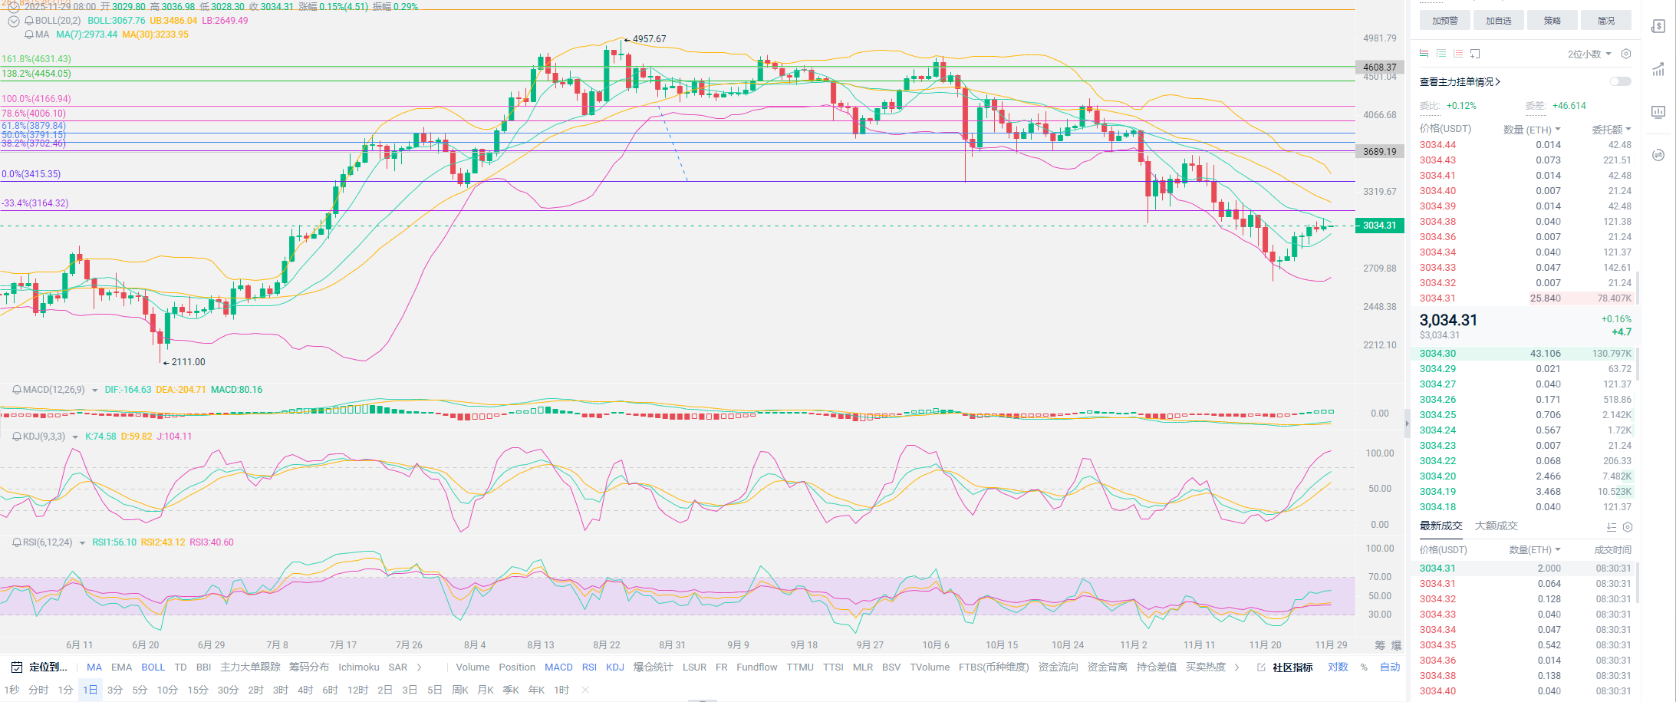Toggle 对数 logarithmic scale
1676x702 pixels.
click(x=1338, y=667)
